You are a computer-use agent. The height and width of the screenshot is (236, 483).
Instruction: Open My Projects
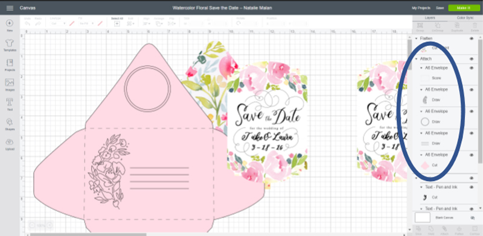coord(421,8)
